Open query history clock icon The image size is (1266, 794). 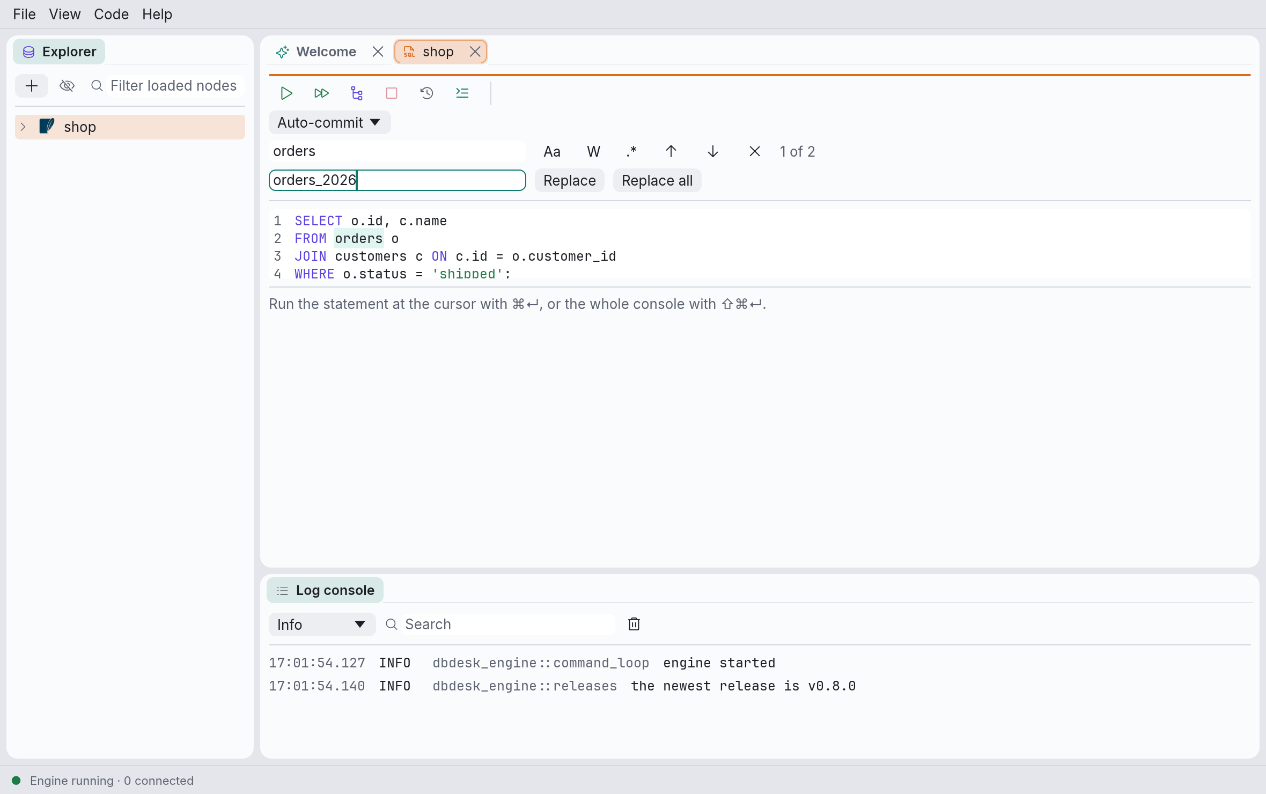pos(426,93)
